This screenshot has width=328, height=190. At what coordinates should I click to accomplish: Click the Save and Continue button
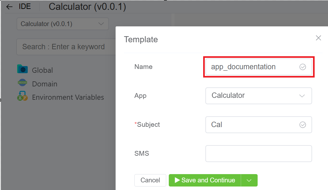[205, 180]
